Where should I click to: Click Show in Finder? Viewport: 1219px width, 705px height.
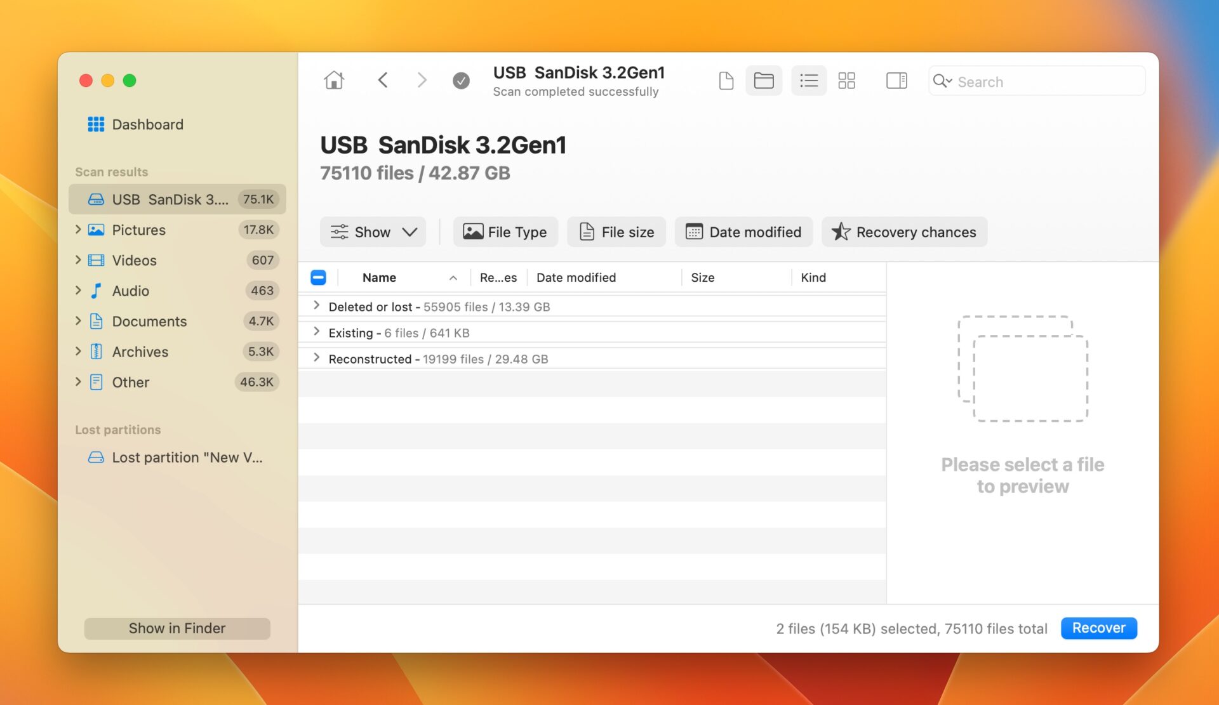coord(177,628)
